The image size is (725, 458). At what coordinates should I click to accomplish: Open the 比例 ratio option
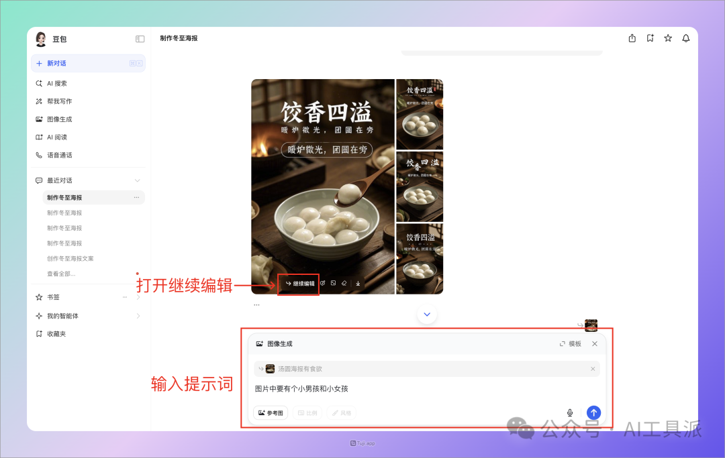[x=308, y=413]
